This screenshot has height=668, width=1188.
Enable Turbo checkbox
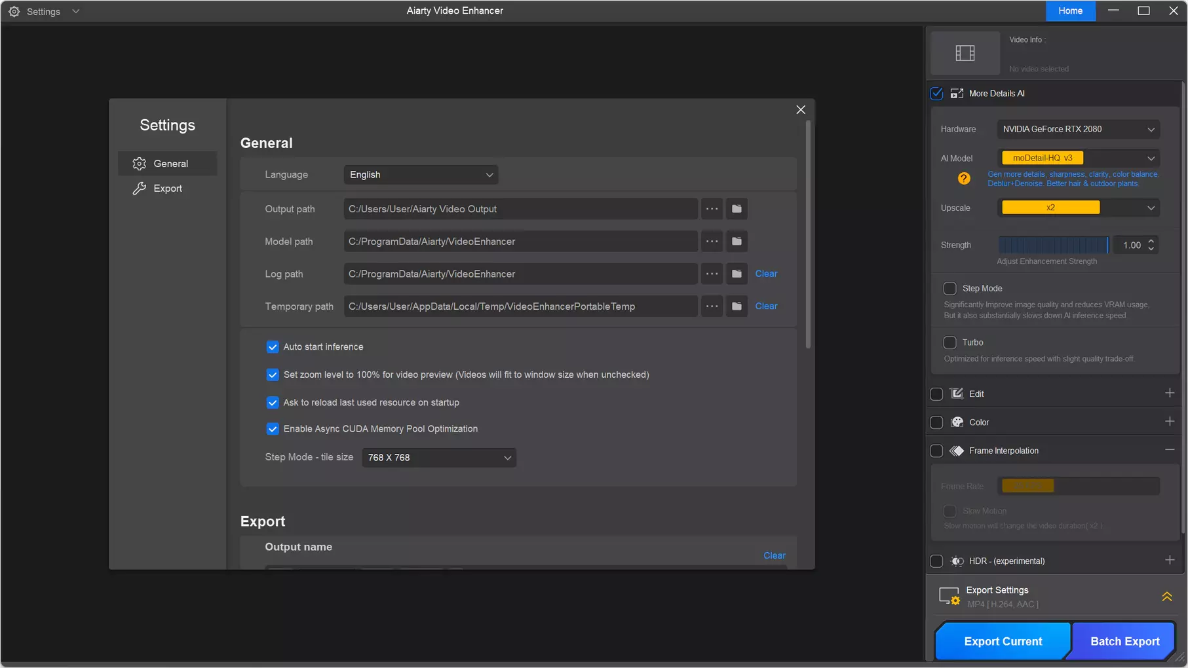click(949, 343)
